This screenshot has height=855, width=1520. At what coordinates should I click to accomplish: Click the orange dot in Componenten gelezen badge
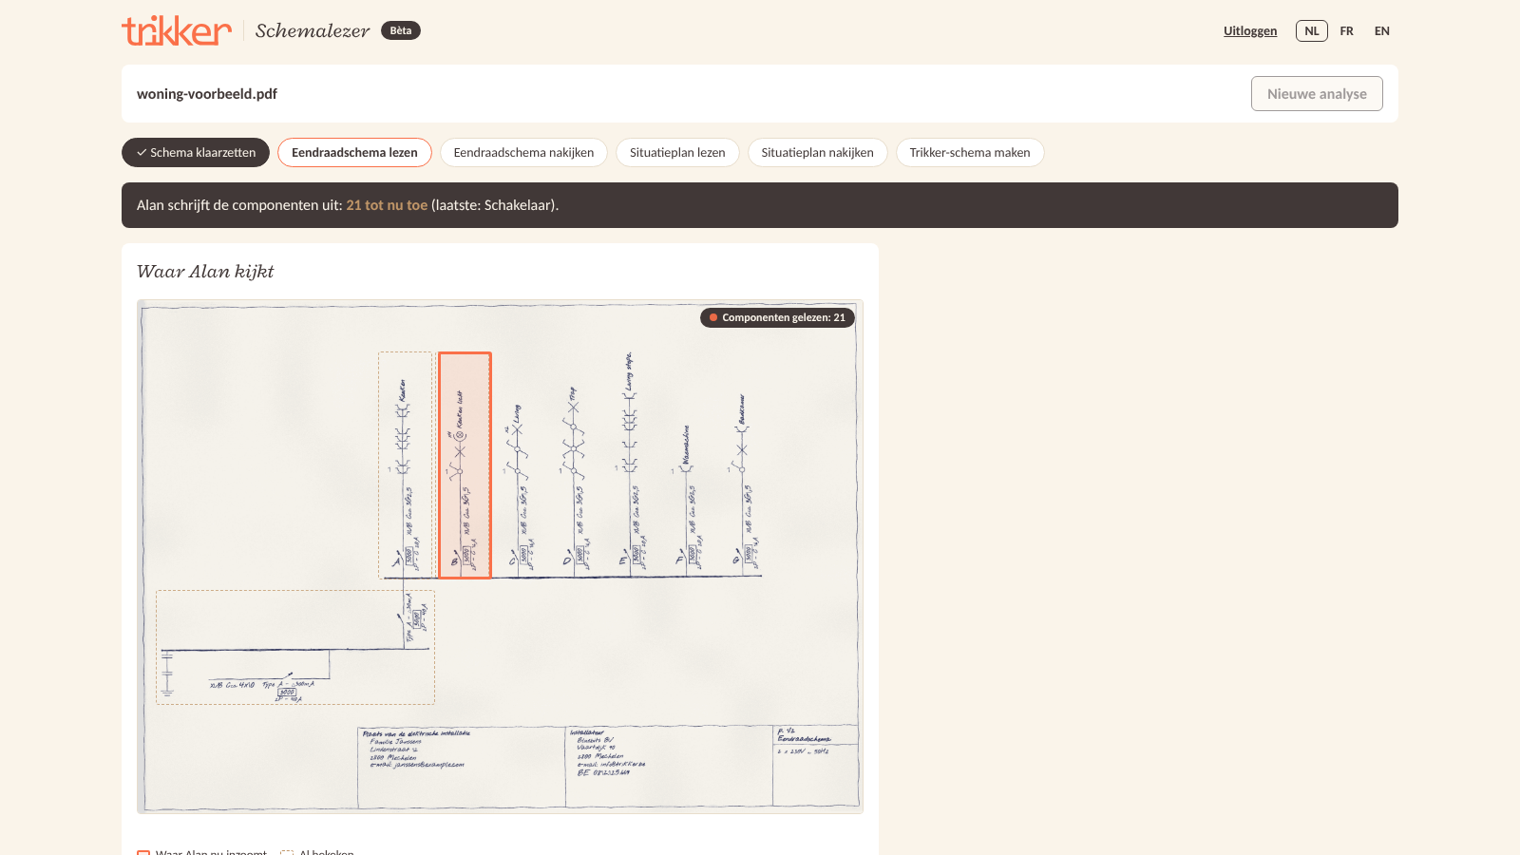tap(713, 317)
